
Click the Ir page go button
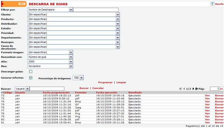pos(221,89)
